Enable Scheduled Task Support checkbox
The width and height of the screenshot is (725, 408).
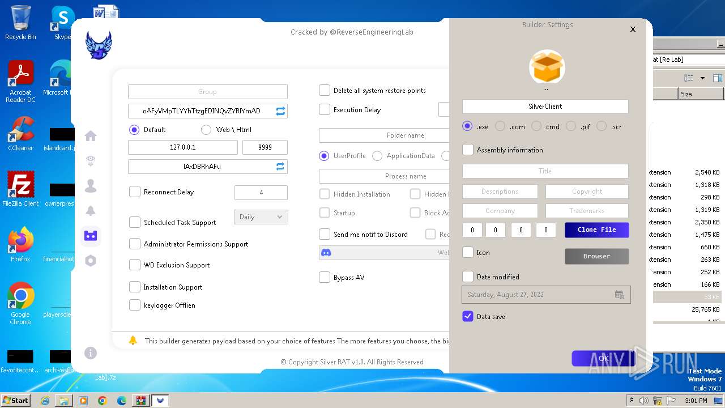point(135,222)
